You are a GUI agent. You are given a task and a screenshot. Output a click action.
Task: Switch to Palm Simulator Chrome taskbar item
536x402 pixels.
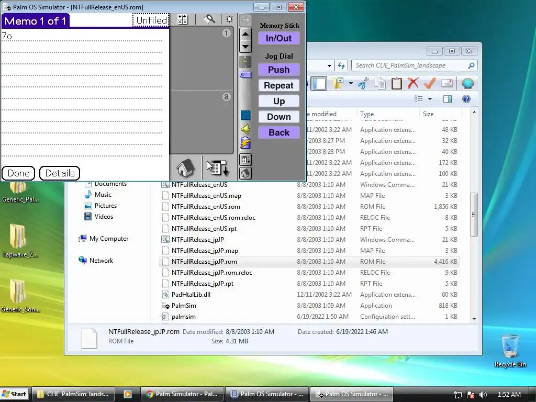pyautogui.click(x=182, y=394)
